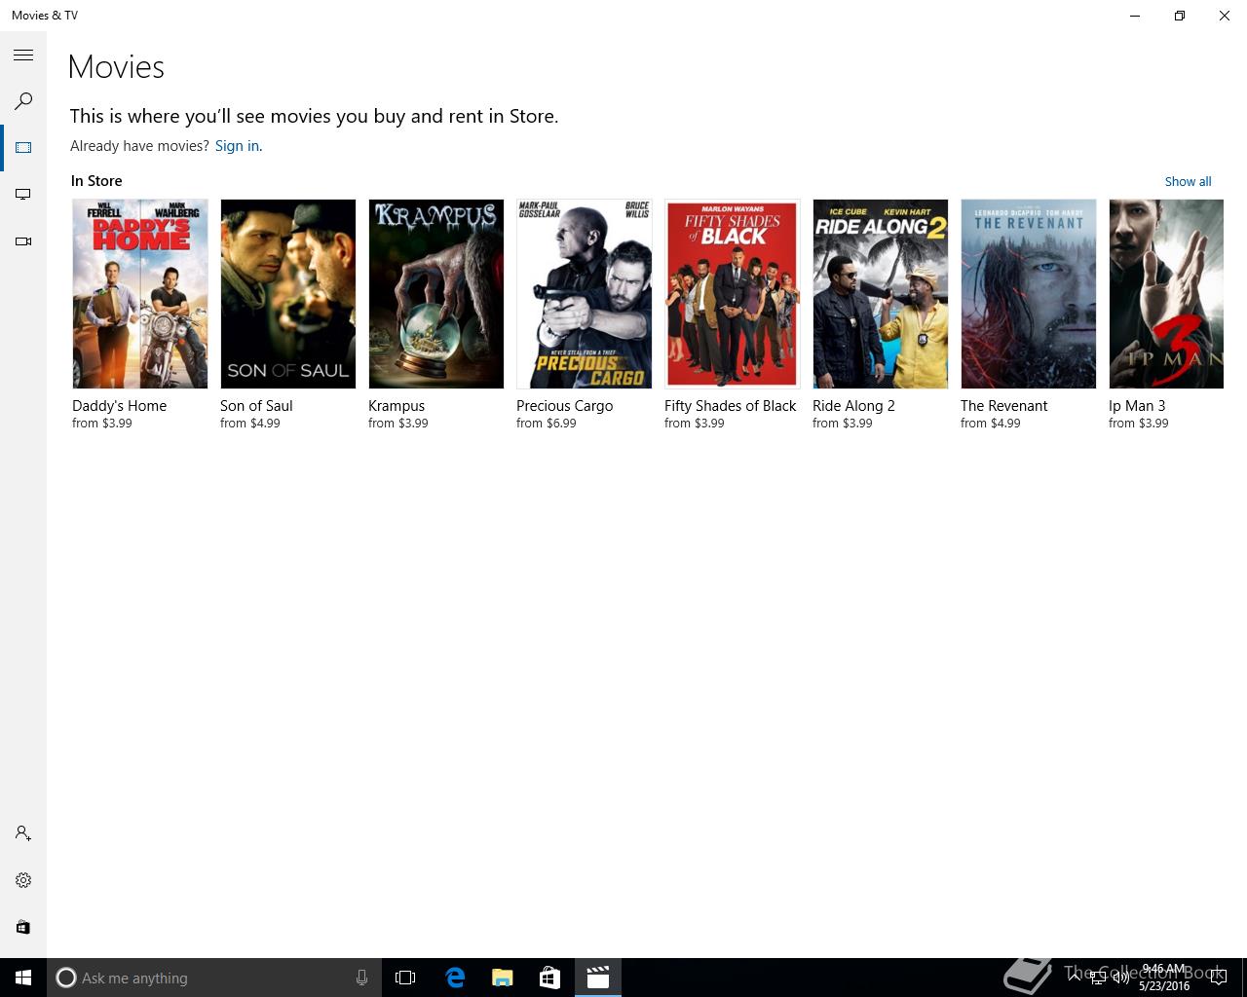1247x997 pixels.
Task: Open the Son of Saul poster
Action: [x=288, y=294]
